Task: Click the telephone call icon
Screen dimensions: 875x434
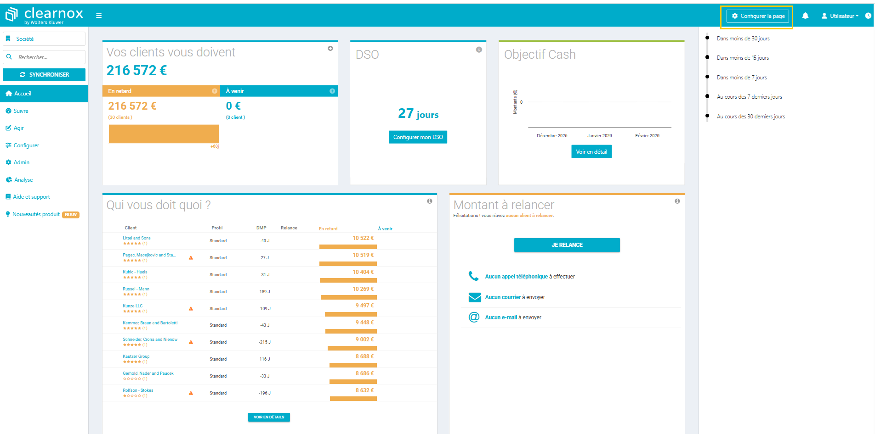Action: (x=473, y=276)
